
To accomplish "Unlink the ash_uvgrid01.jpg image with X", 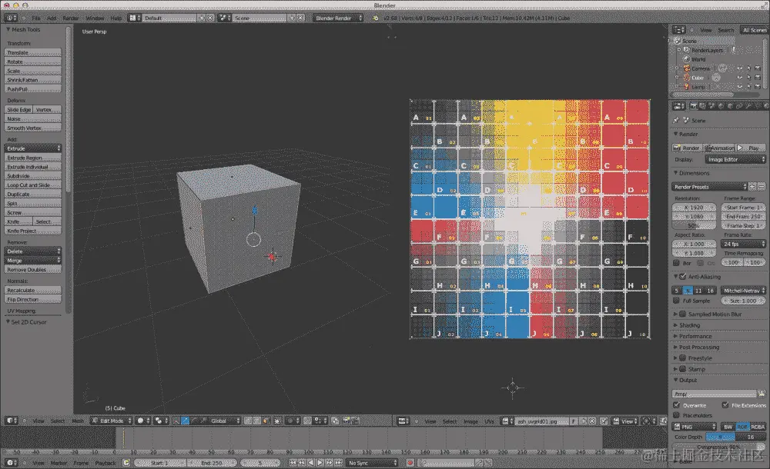I will (x=592, y=421).
